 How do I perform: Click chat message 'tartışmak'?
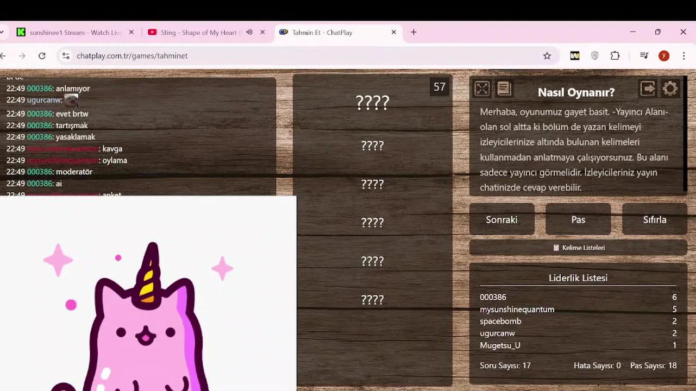click(72, 125)
